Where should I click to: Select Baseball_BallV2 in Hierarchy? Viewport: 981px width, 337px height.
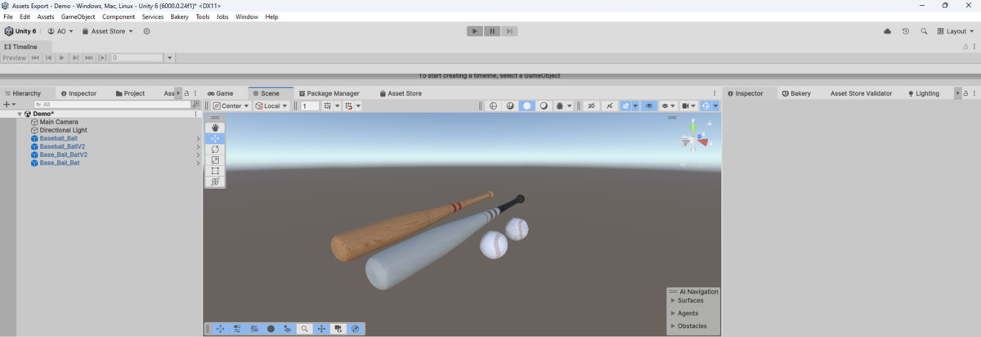(x=62, y=146)
